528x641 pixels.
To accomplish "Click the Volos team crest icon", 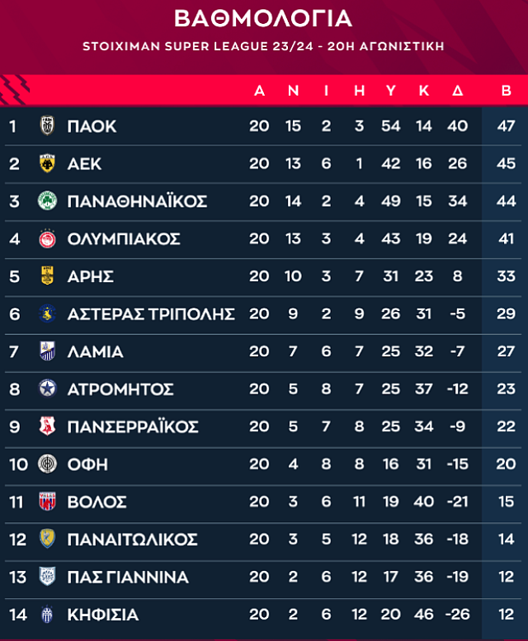I will pos(46,502).
